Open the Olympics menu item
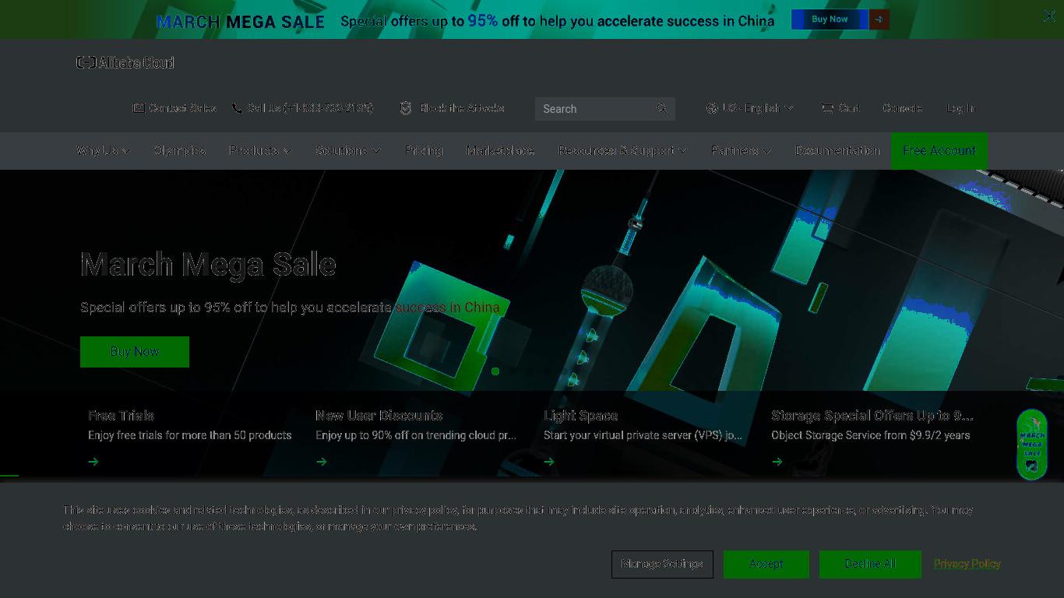This screenshot has width=1064, height=598. click(x=179, y=150)
